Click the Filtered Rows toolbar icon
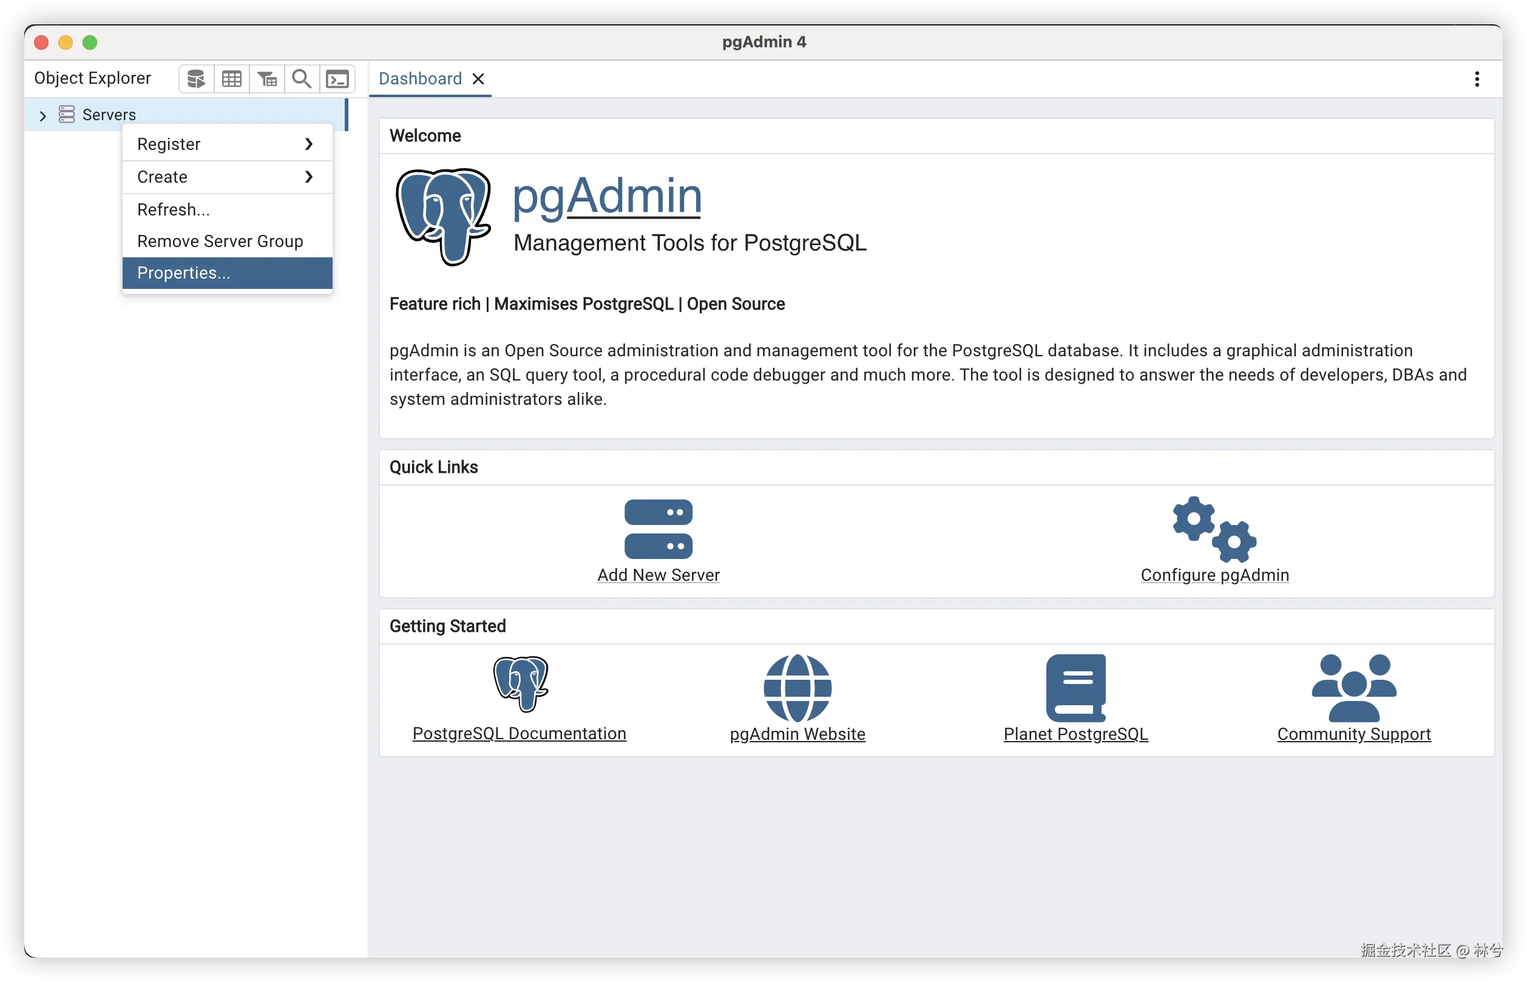 [267, 79]
